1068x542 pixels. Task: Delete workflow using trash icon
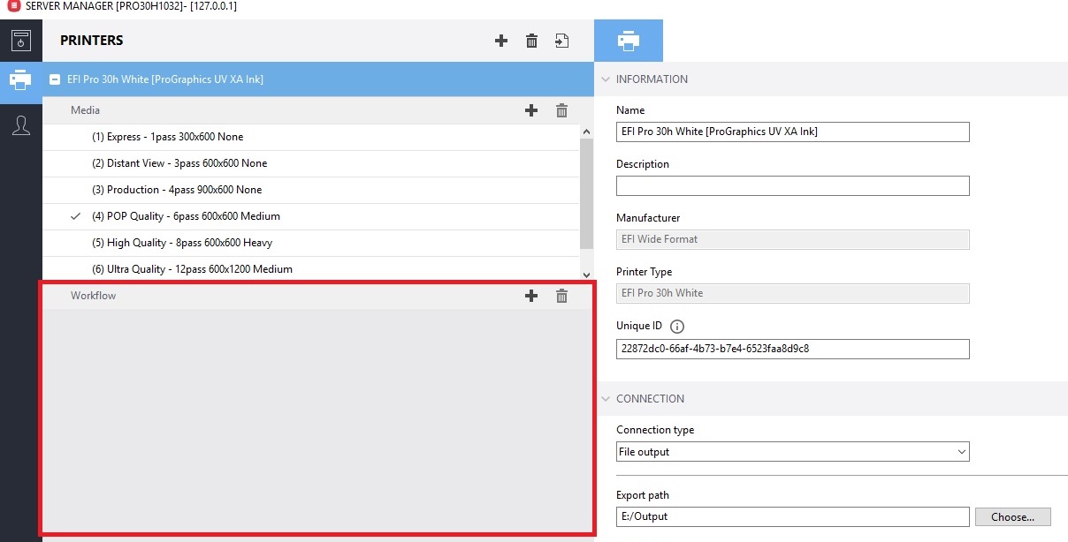[x=561, y=296]
